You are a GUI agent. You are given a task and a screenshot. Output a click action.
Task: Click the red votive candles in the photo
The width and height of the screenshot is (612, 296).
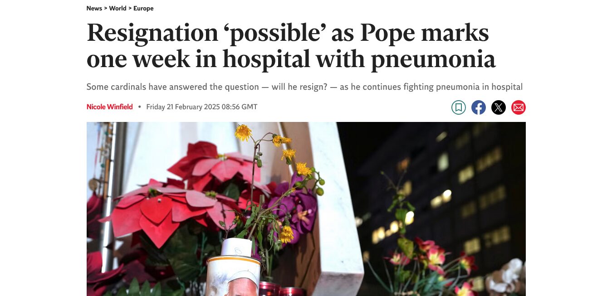click(x=281, y=289)
